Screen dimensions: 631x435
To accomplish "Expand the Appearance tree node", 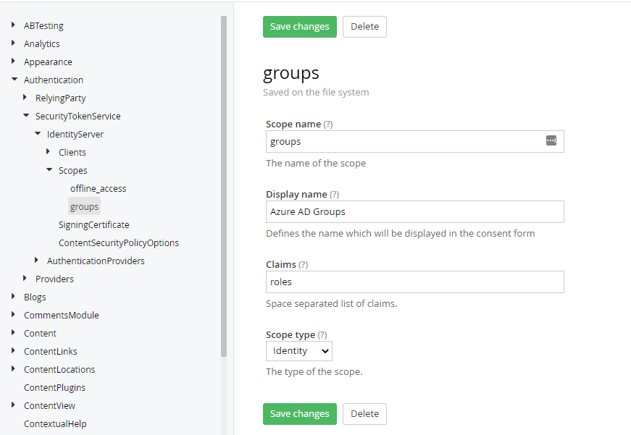I will coord(13,61).
